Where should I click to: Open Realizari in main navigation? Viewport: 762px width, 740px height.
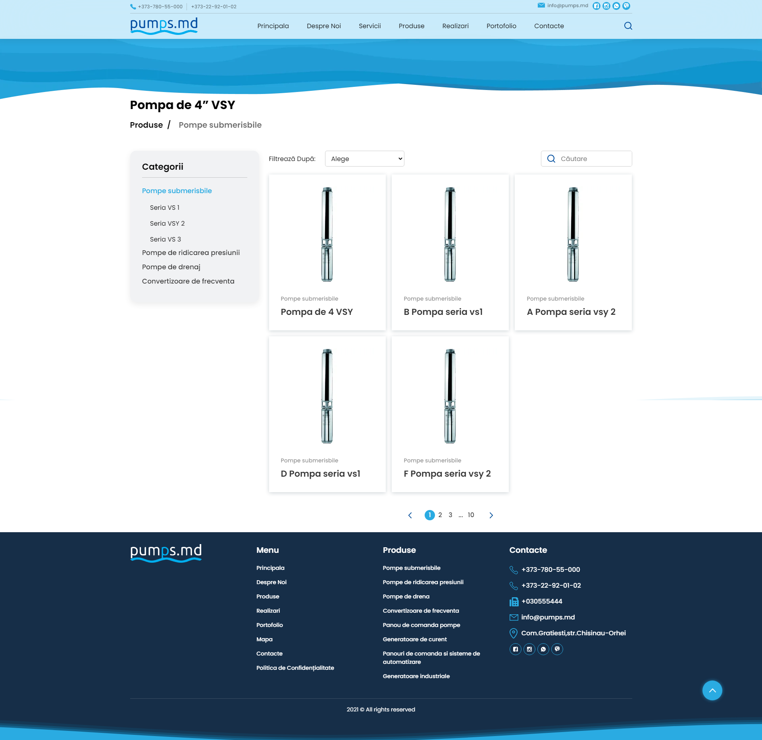tap(456, 26)
